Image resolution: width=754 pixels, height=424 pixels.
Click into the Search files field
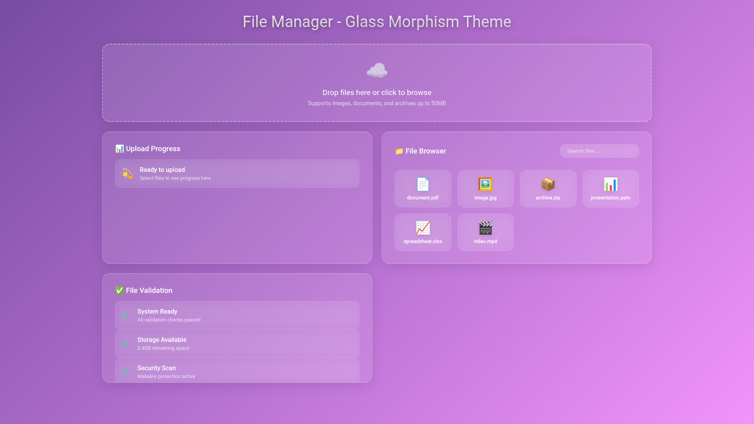click(x=599, y=151)
